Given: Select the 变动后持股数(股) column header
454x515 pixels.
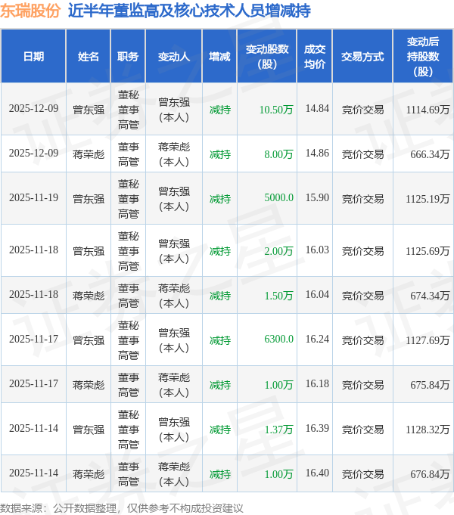Looking at the screenshot, I should 423,57.
